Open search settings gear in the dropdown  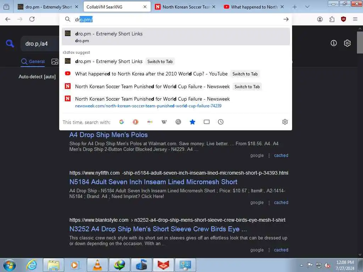285,122
